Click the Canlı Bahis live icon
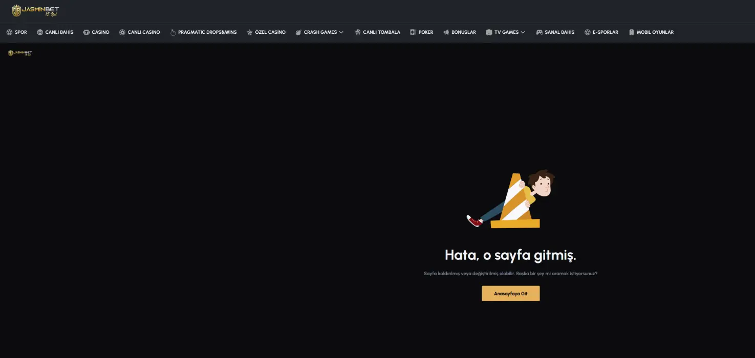755x358 pixels. (x=40, y=32)
